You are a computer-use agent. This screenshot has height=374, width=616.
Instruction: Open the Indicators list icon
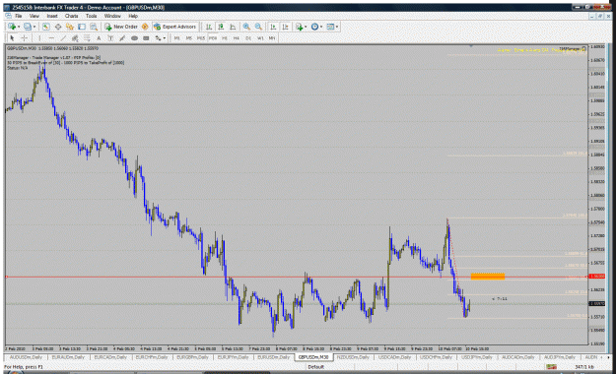click(x=300, y=27)
